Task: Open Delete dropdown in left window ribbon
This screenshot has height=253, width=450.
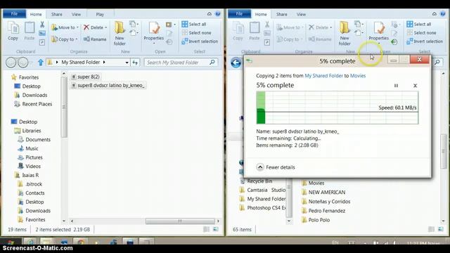Action: pyautogui.click(x=96, y=27)
